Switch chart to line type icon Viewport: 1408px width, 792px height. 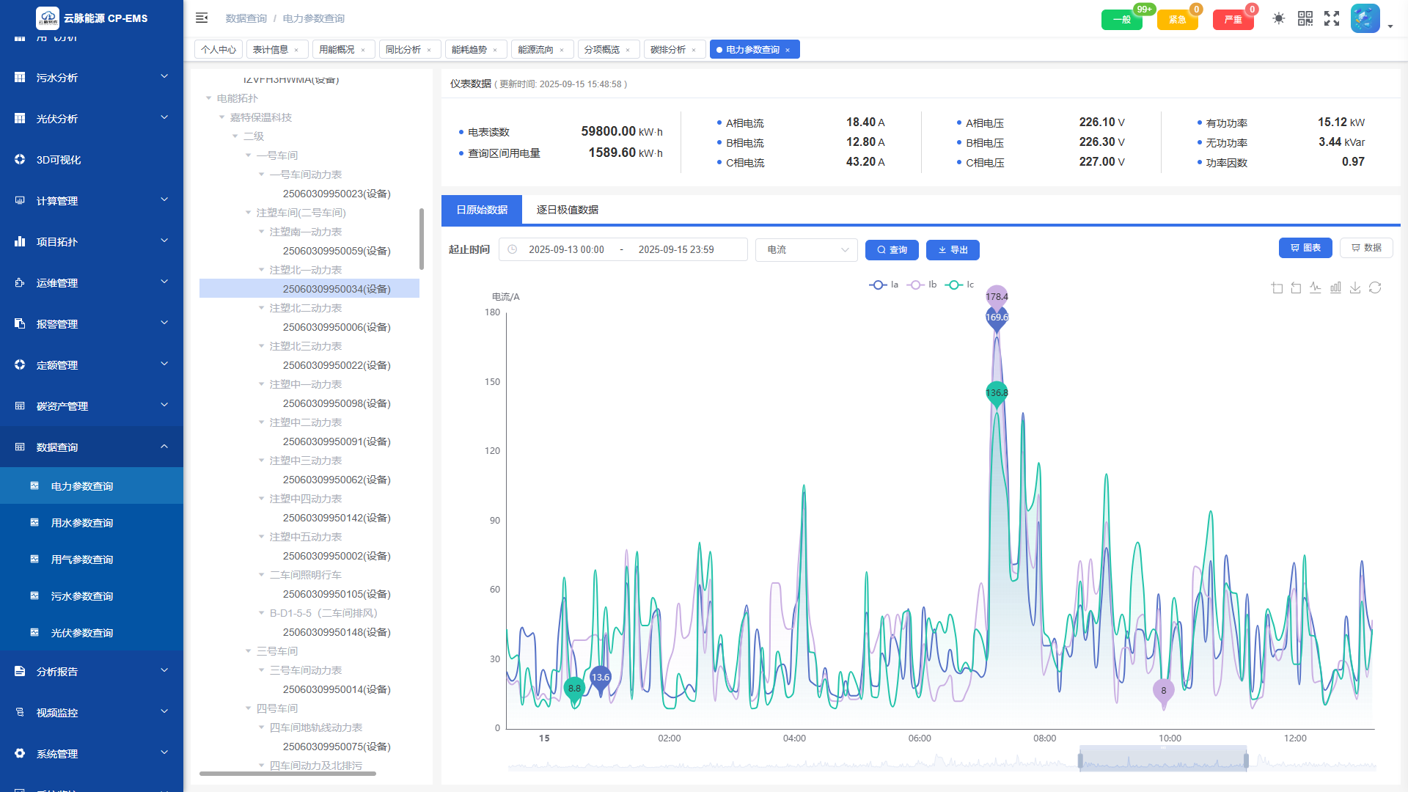(x=1316, y=288)
